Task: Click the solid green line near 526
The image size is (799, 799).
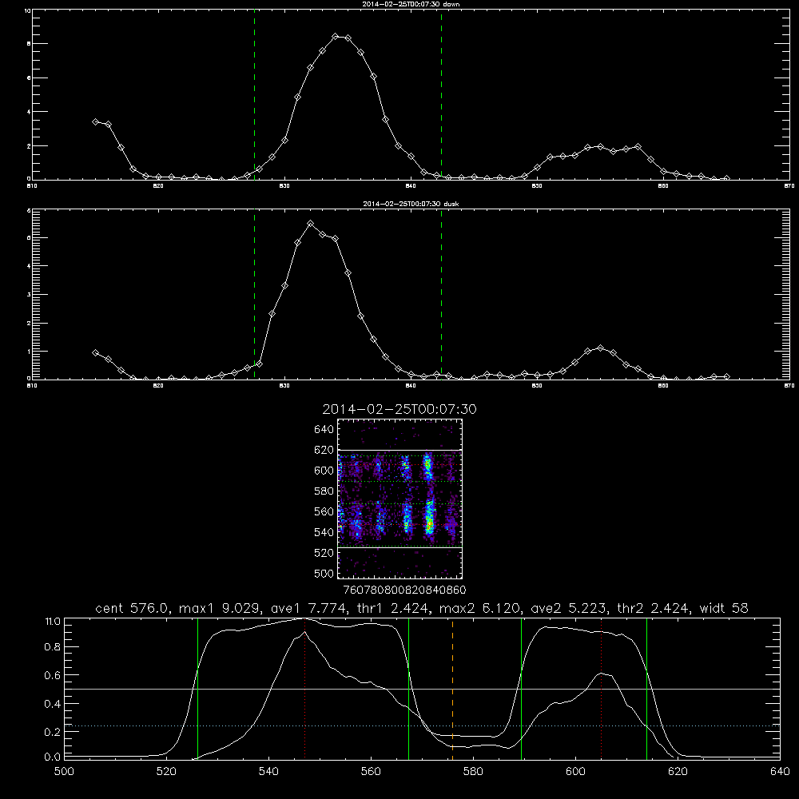Action: [x=197, y=688]
